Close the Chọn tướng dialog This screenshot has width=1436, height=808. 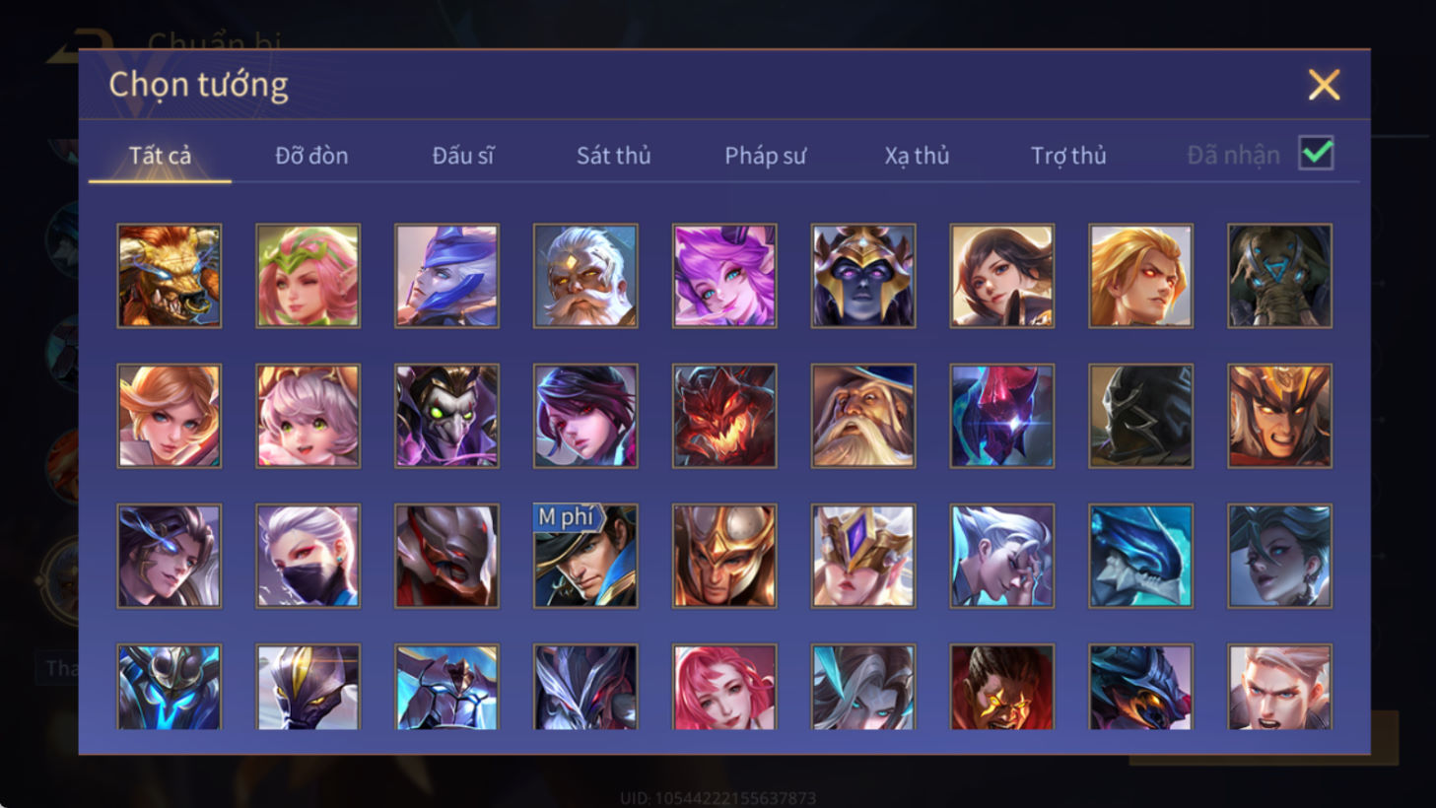point(1324,85)
